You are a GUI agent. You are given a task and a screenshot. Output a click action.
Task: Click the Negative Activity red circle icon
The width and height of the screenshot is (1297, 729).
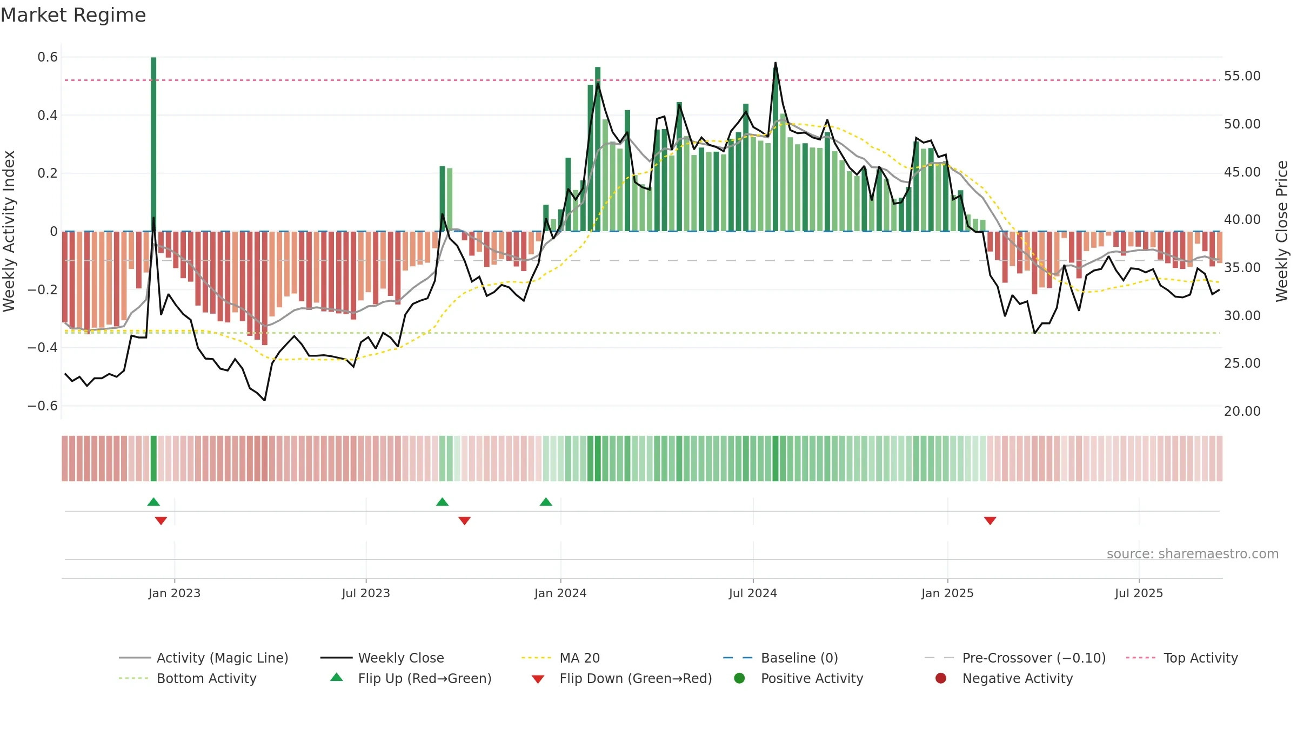click(941, 678)
